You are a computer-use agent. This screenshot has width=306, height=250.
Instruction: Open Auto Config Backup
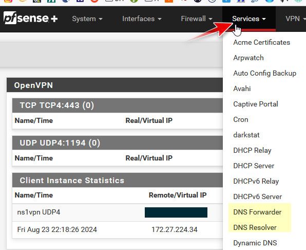[264, 73]
